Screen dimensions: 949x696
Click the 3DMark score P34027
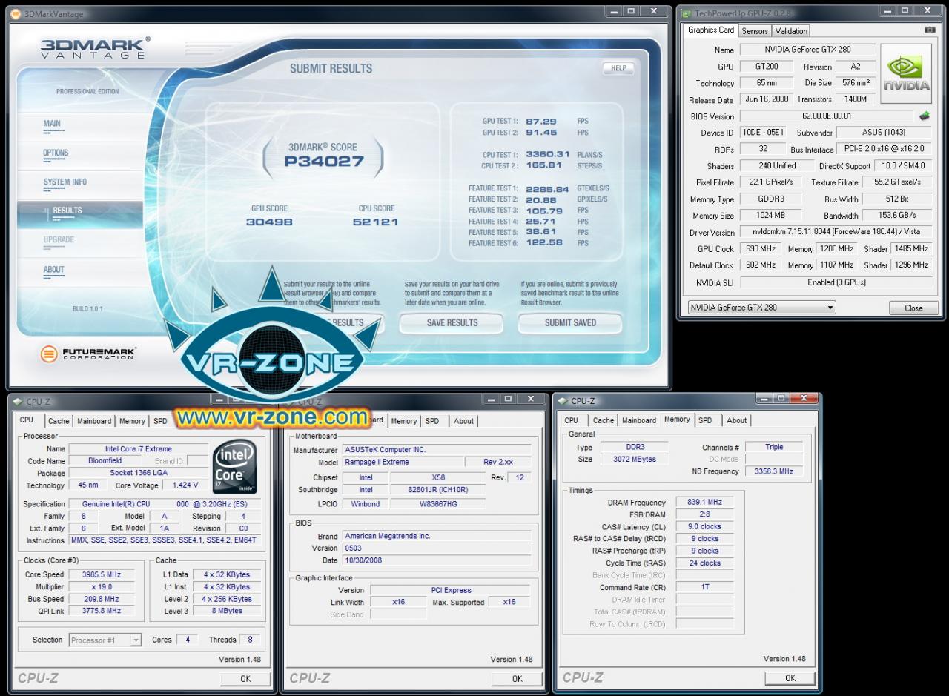(323, 162)
